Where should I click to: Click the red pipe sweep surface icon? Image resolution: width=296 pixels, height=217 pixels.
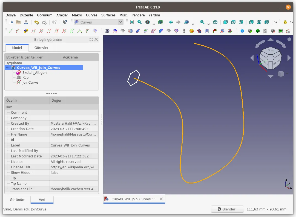[x=153, y=31]
